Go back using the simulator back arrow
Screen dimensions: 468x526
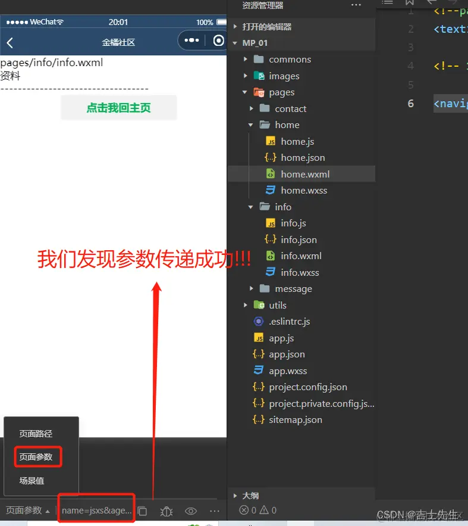pos(10,43)
